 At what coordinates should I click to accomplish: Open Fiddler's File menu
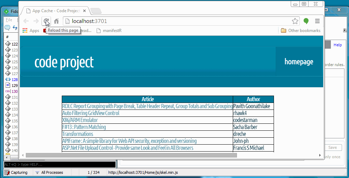point(9,20)
